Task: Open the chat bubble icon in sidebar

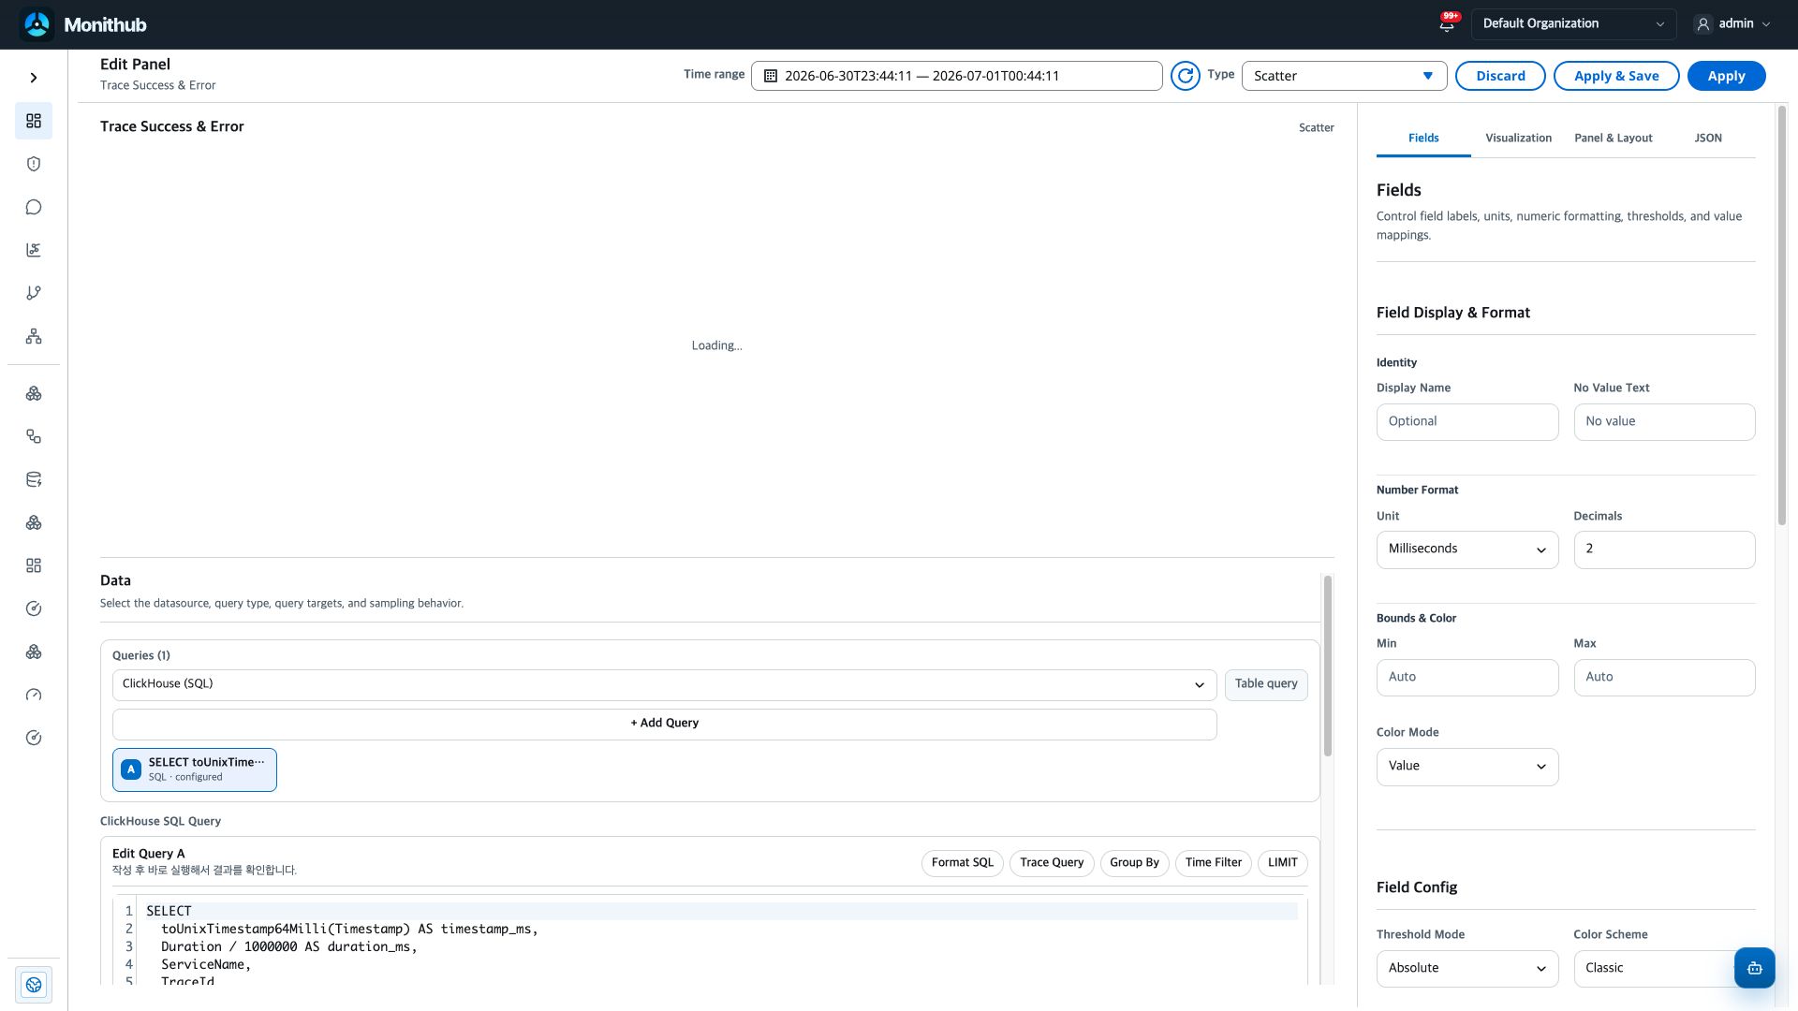Action: pyautogui.click(x=34, y=207)
